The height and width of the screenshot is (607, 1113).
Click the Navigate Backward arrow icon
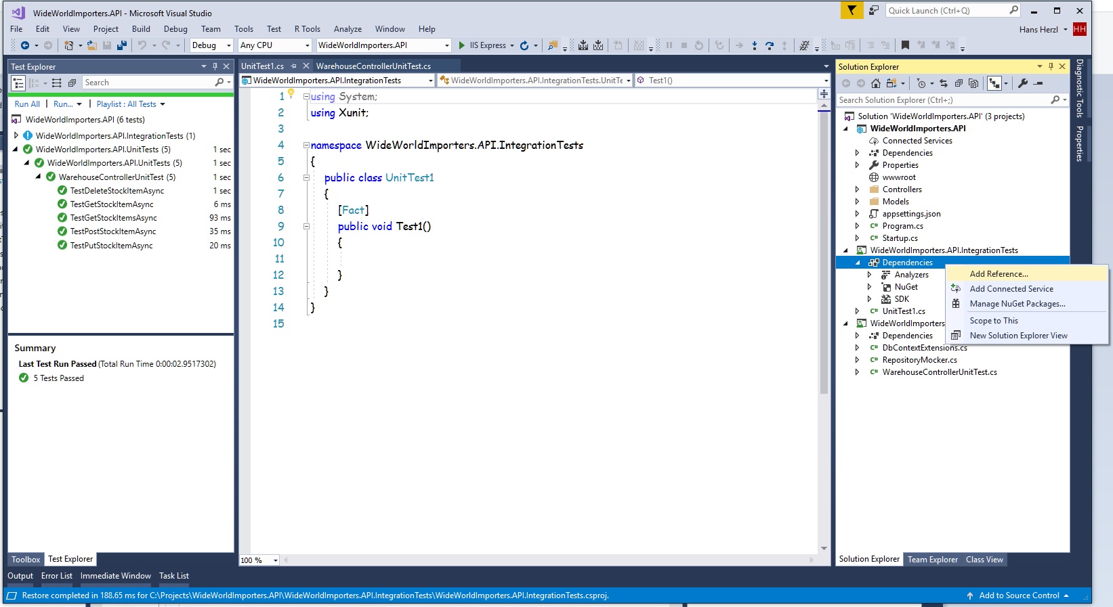coord(25,45)
